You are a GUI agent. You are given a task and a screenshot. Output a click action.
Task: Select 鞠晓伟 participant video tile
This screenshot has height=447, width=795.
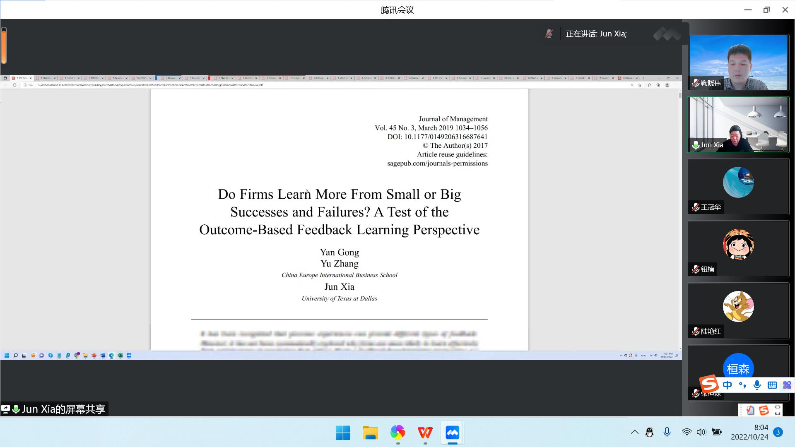pos(738,62)
